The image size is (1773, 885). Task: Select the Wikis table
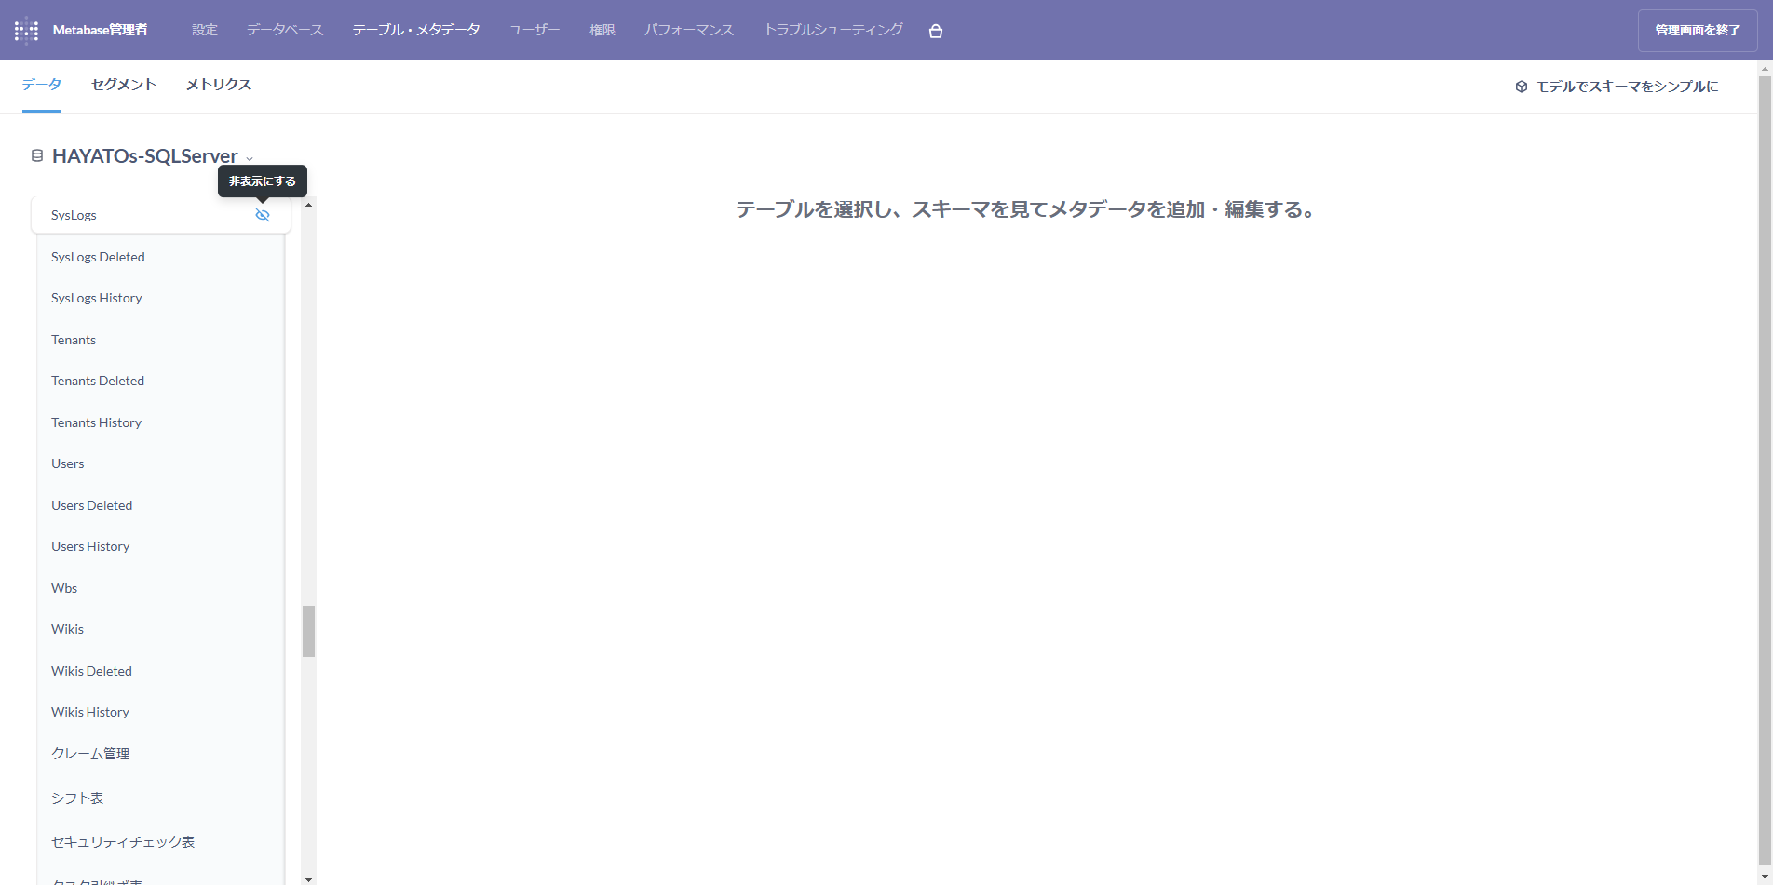click(161, 629)
